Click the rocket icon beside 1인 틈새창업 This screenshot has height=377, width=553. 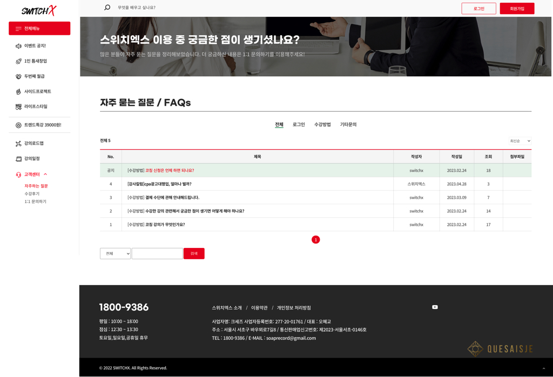pos(18,62)
